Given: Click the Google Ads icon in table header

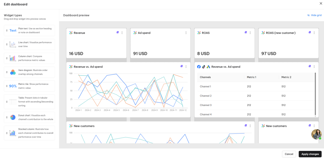Looking at the screenshot, I should (208, 67).
